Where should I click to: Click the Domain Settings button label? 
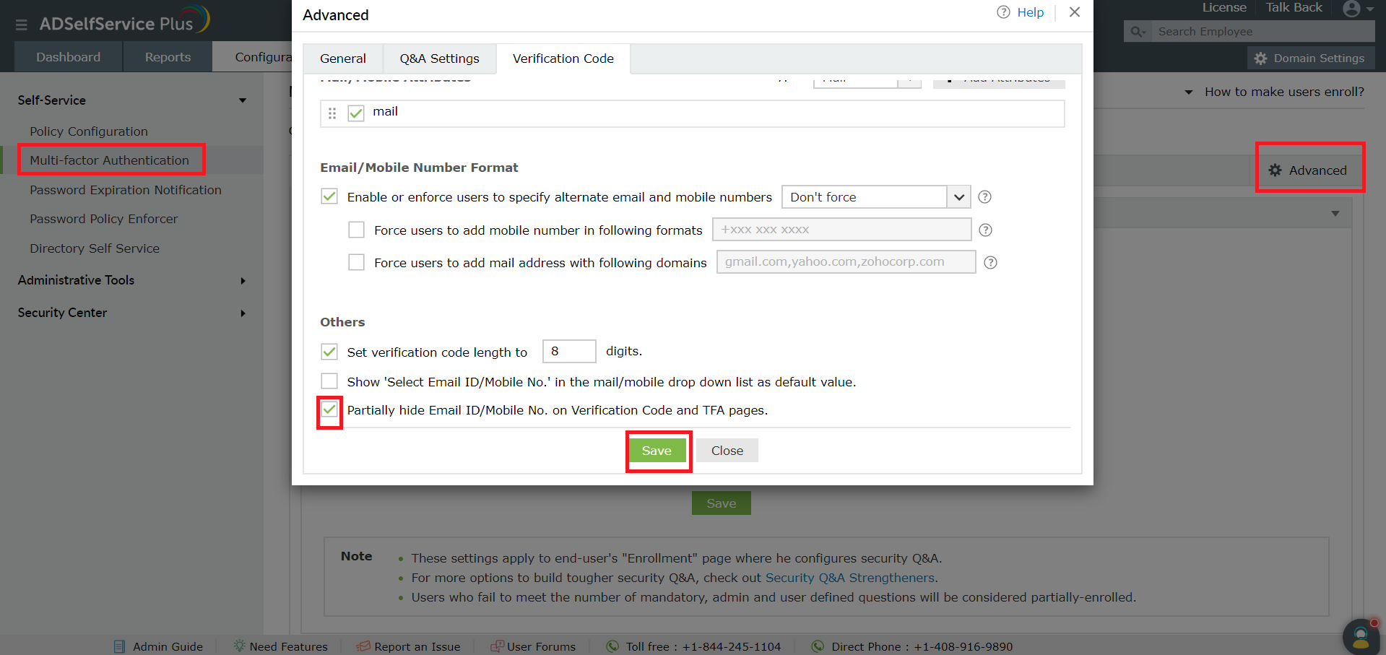pos(1319,58)
